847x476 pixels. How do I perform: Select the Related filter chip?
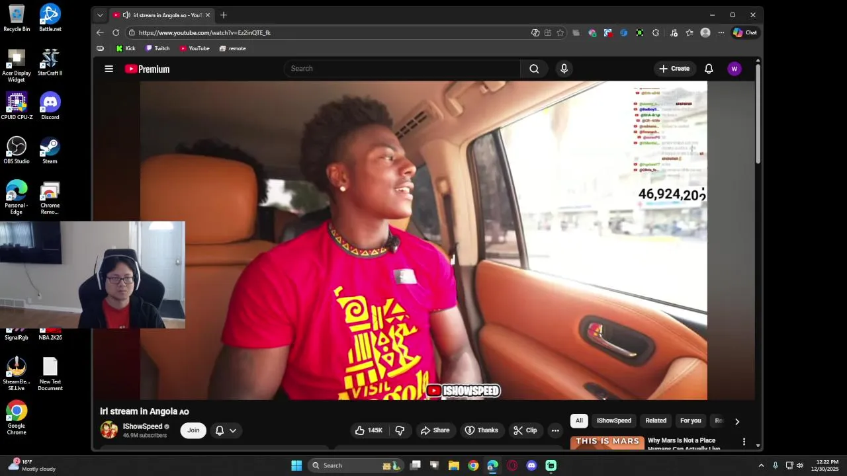click(x=656, y=420)
